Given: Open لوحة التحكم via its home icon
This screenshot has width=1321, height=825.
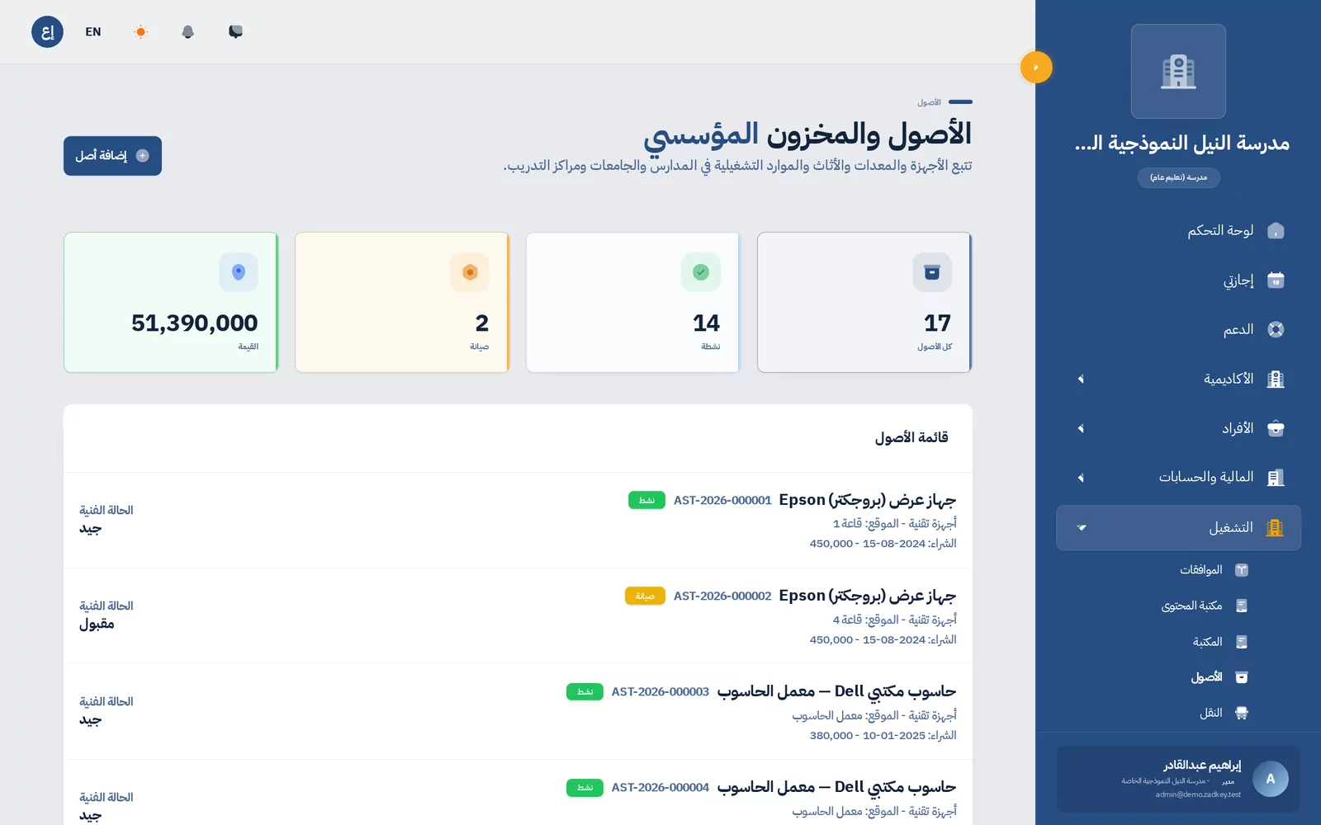Looking at the screenshot, I should coord(1276,231).
